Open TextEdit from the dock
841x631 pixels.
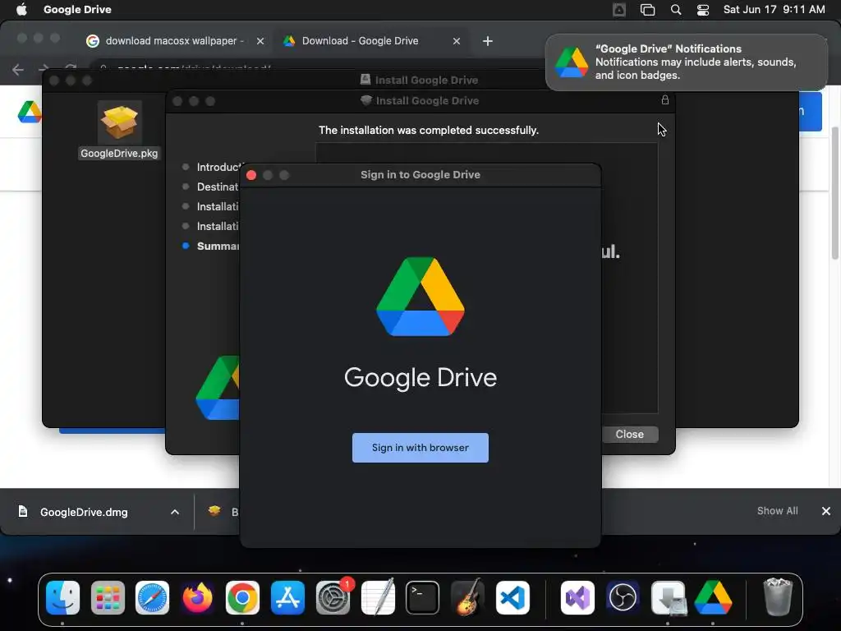click(378, 597)
